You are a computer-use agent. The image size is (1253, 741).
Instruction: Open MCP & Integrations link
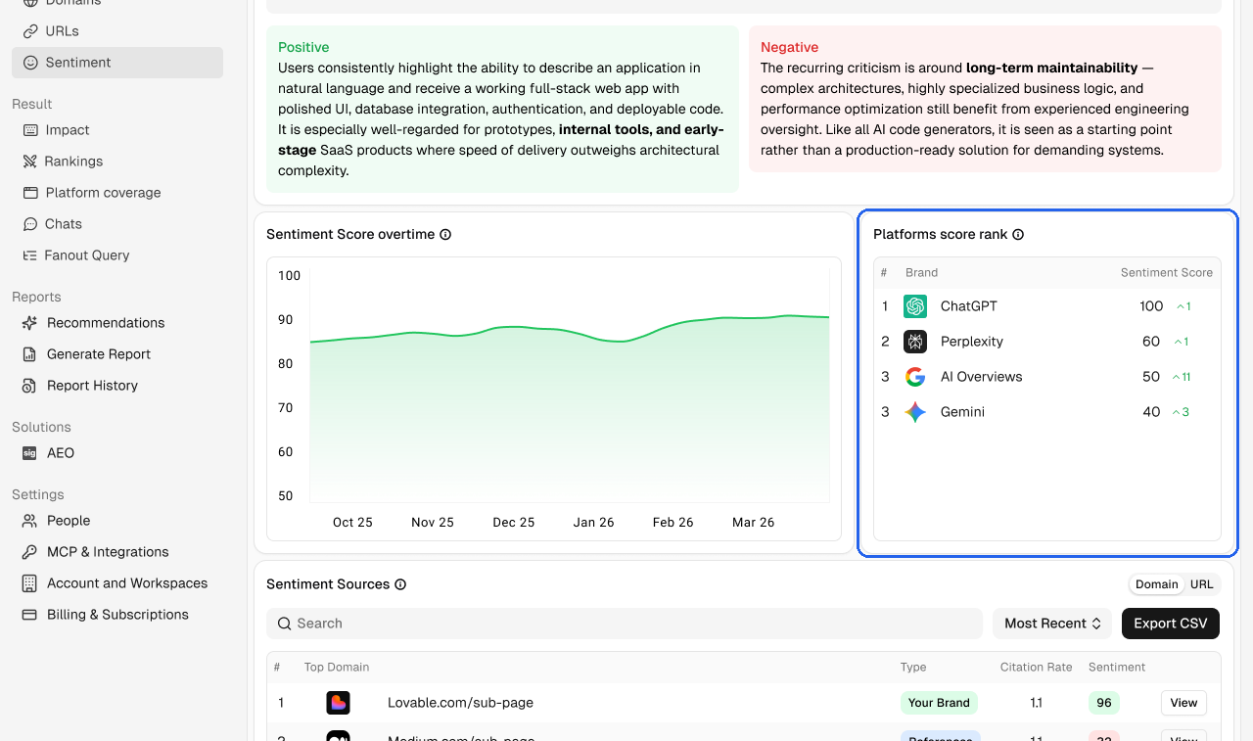(108, 552)
